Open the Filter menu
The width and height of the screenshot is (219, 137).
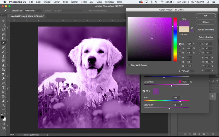pyautogui.click(x=84, y=2)
